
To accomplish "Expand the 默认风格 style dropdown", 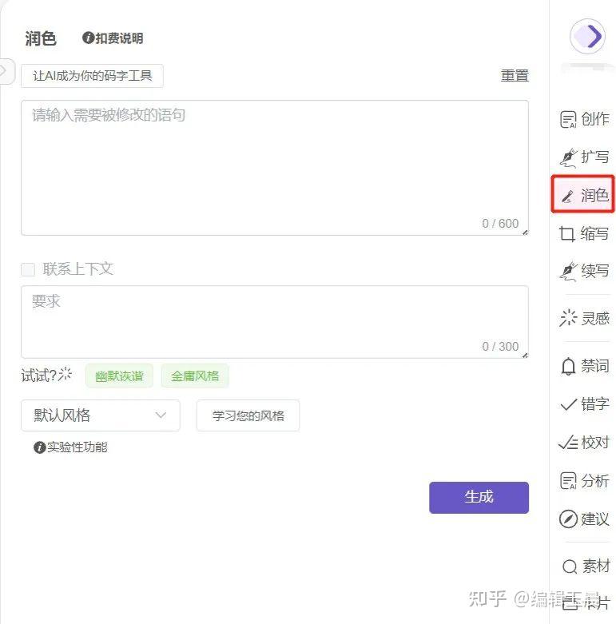I will [x=101, y=415].
